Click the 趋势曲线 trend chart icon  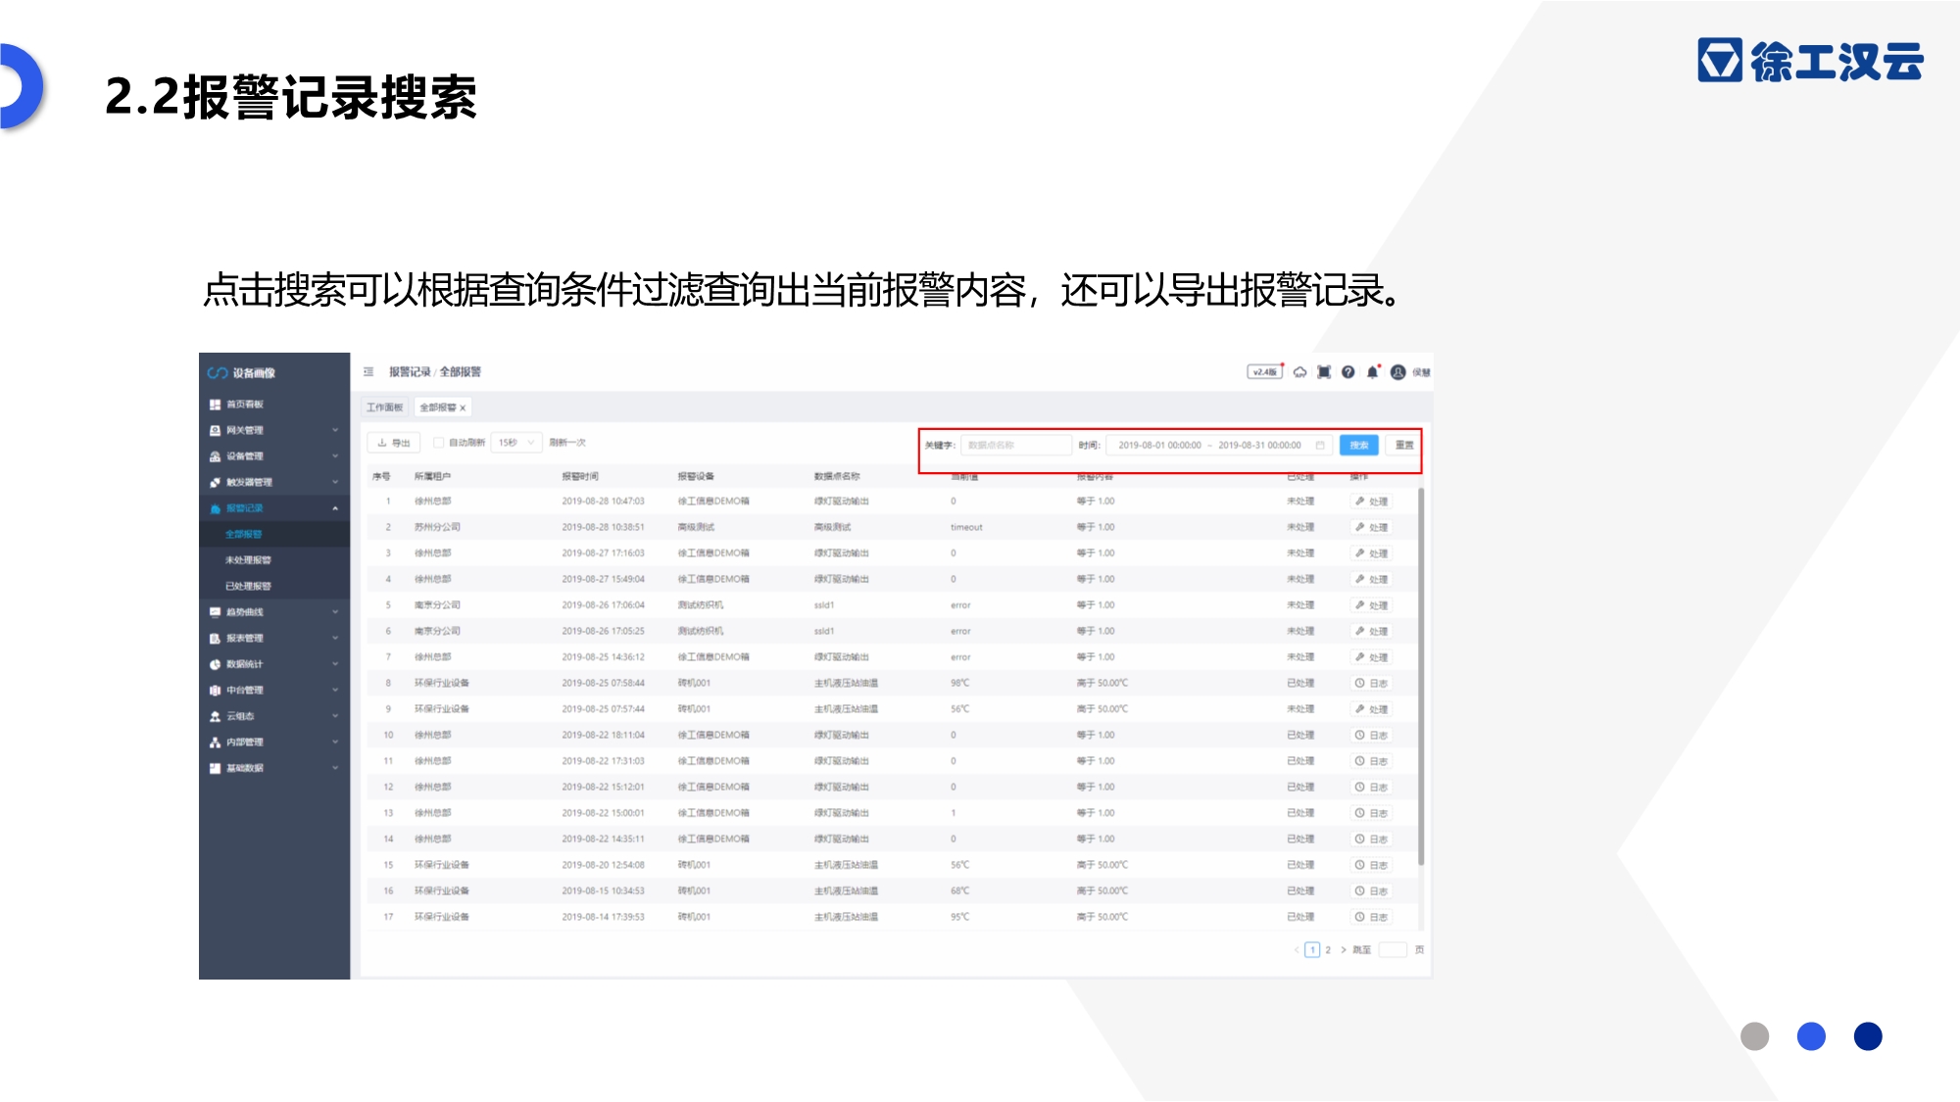215,612
